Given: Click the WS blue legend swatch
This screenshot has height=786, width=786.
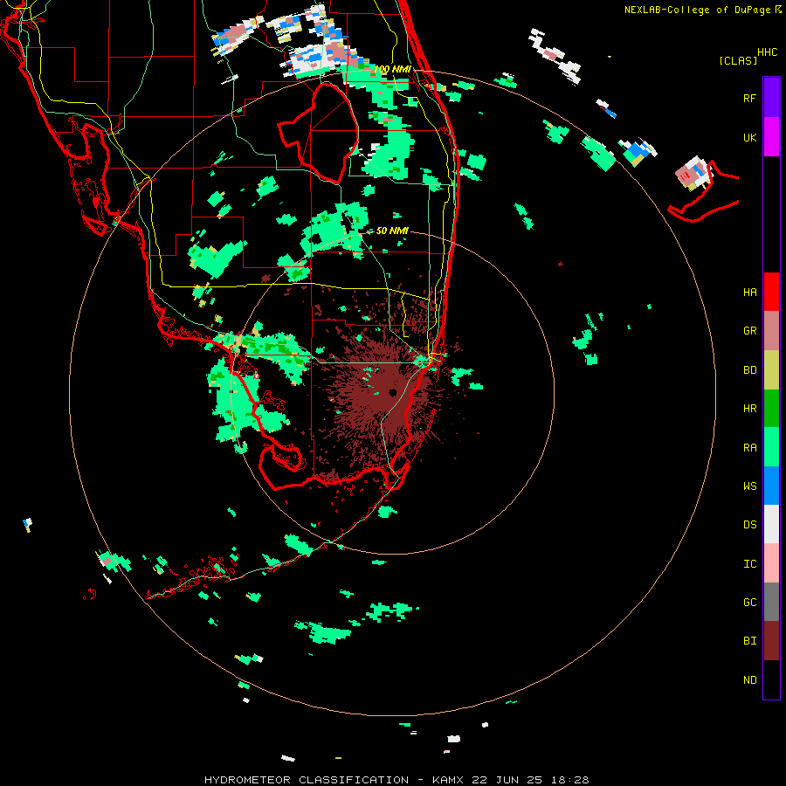Looking at the screenshot, I should pyautogui.click(x=771, y=486).
